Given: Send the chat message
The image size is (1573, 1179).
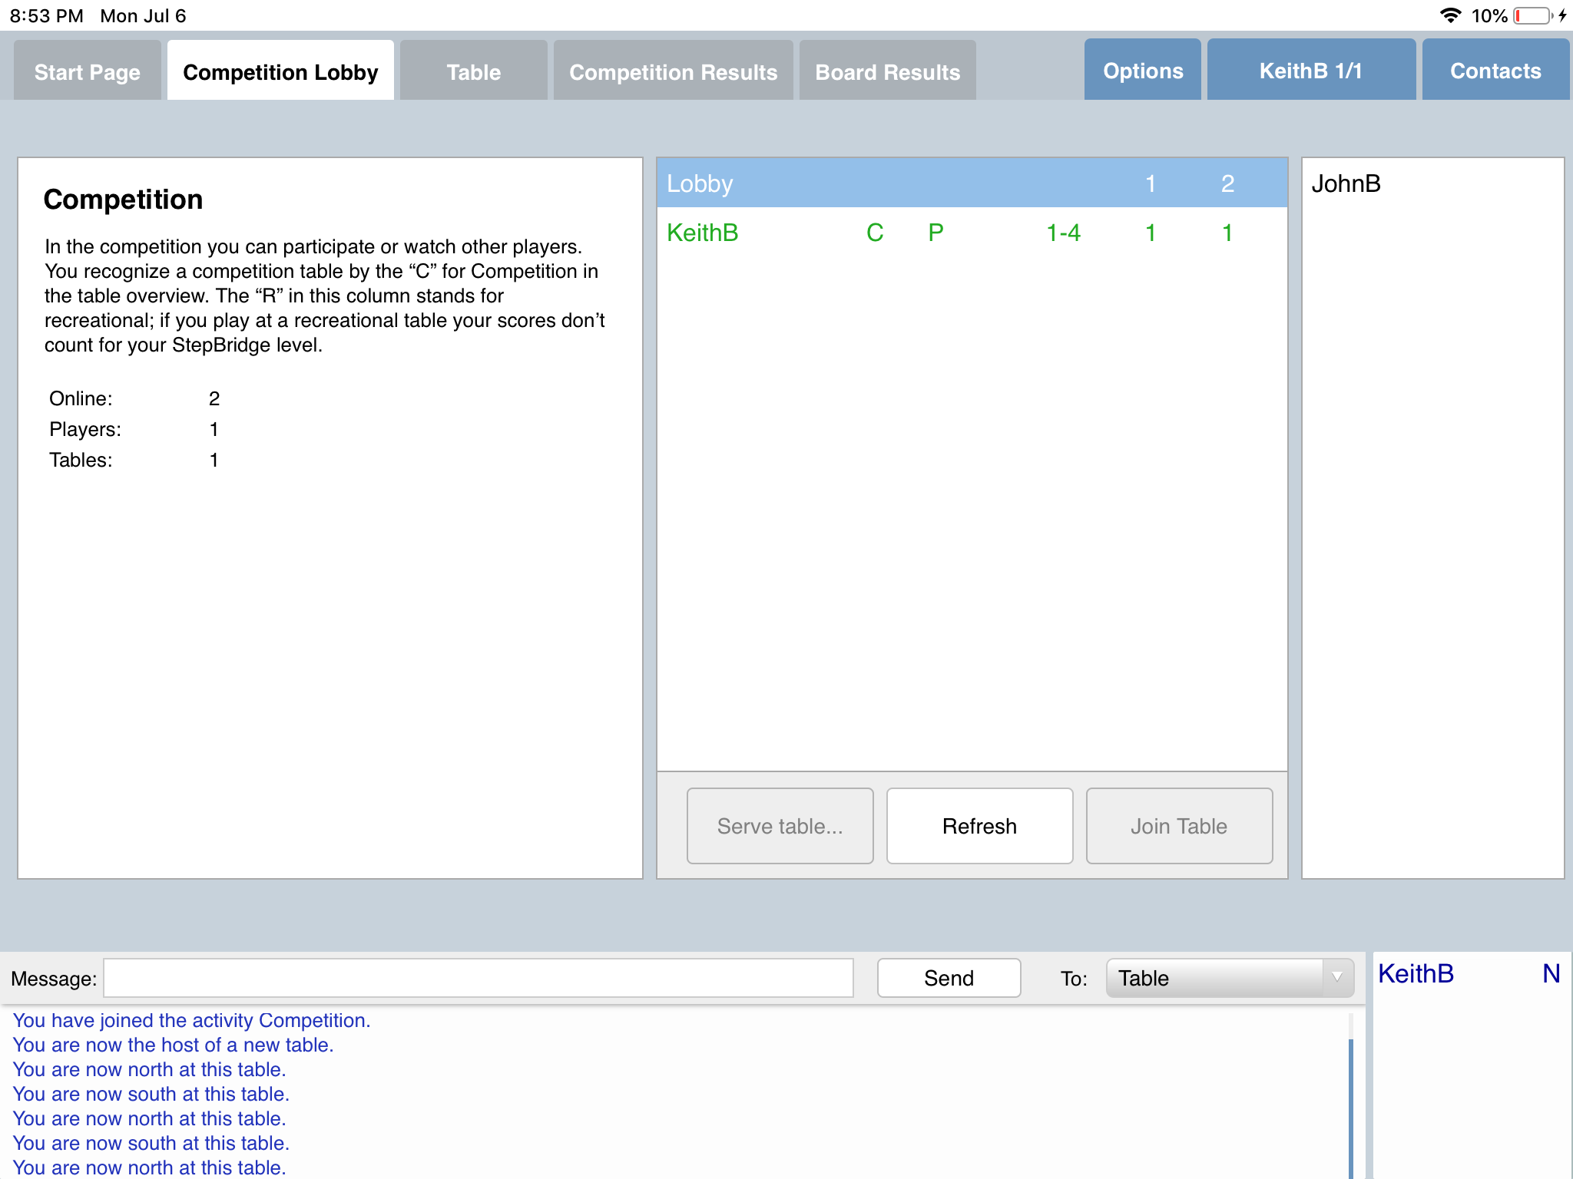Looking at the screenshot, I should point(949,978).
